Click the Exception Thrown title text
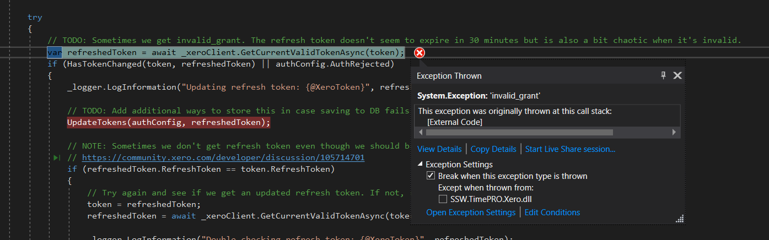The width and height of the screenshot is (769, 240). pos(449,76)
